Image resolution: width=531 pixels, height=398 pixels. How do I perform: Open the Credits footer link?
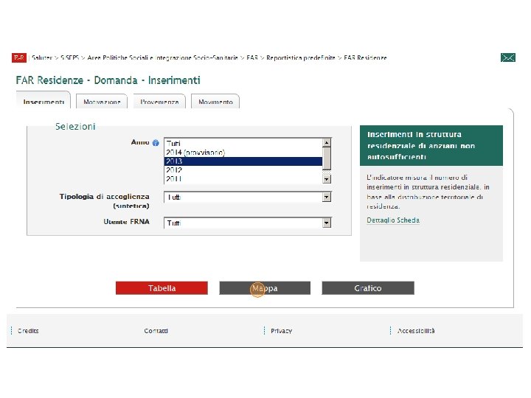pyautogui.click(x=28, y=331)
